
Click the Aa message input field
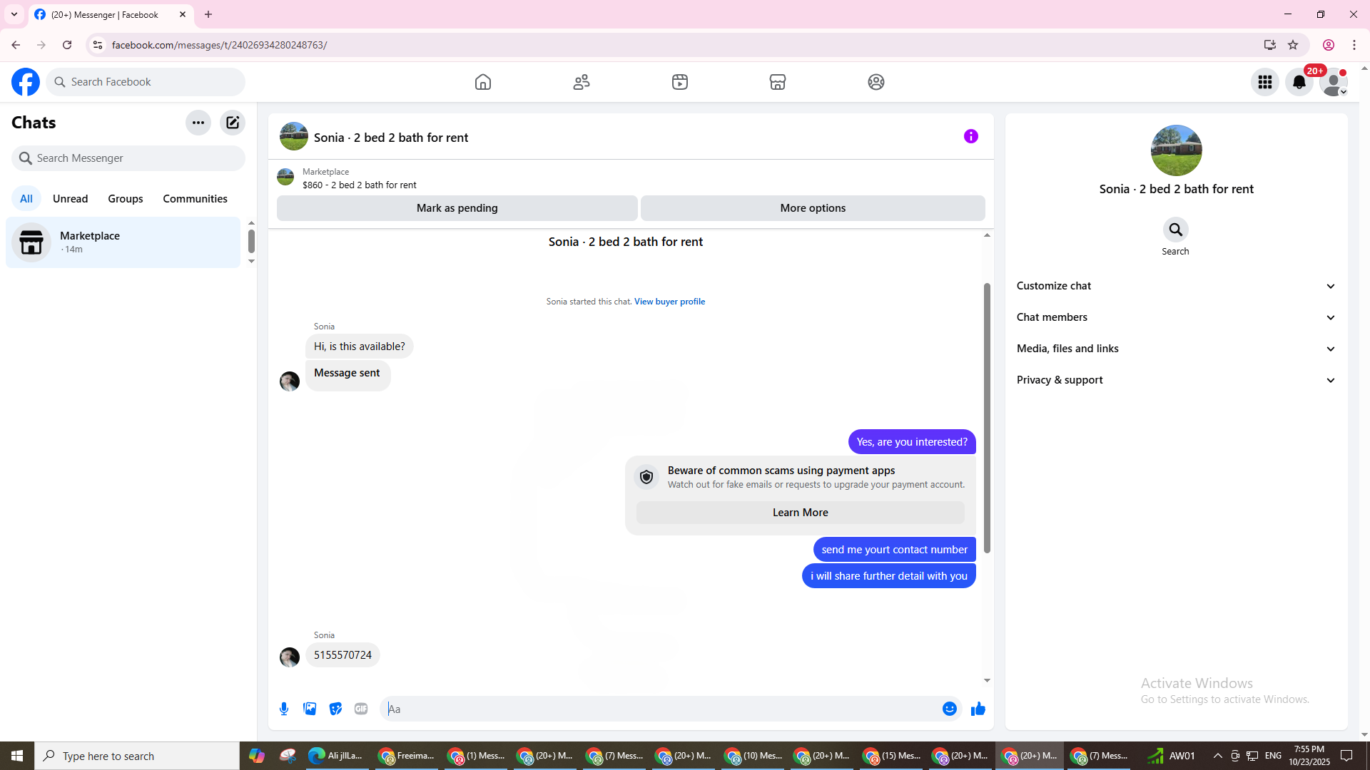pyautogui.click(x=660, y=709)
